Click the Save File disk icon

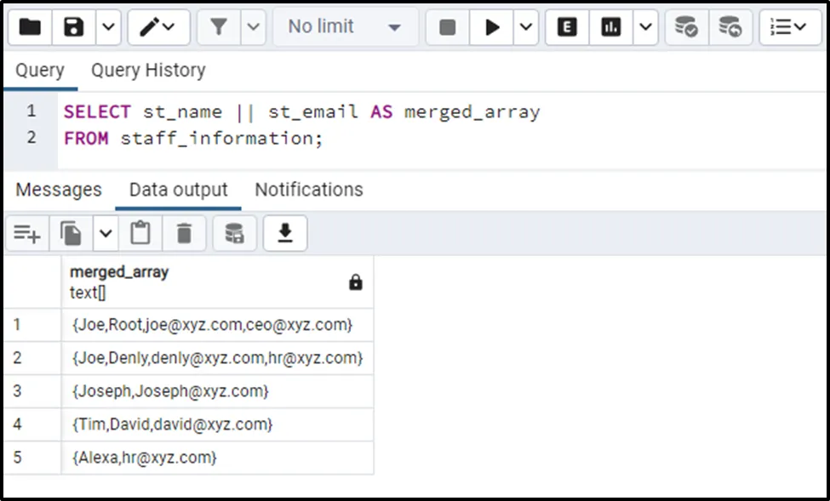[x=74, y=27]
